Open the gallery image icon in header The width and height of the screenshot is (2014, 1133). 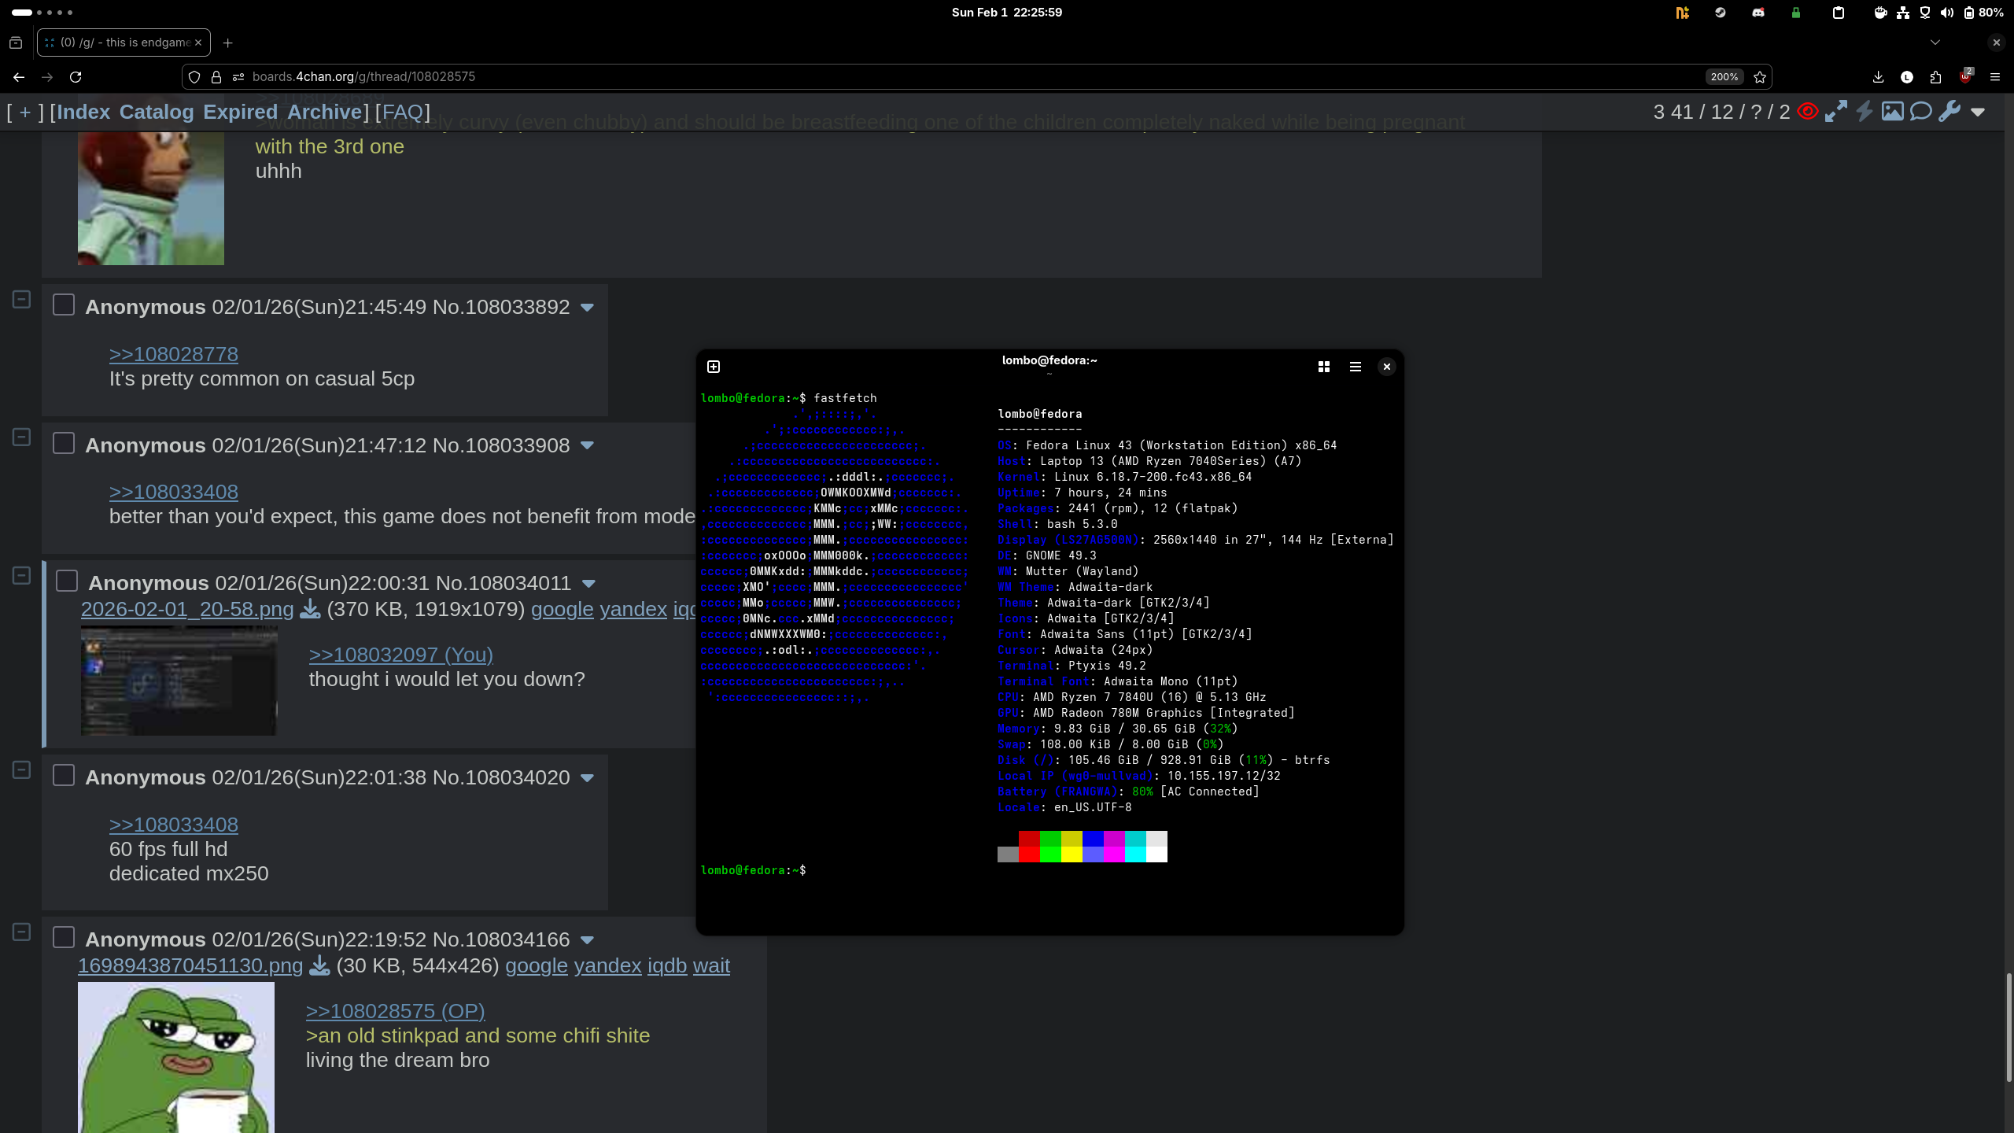(1892, 112)
